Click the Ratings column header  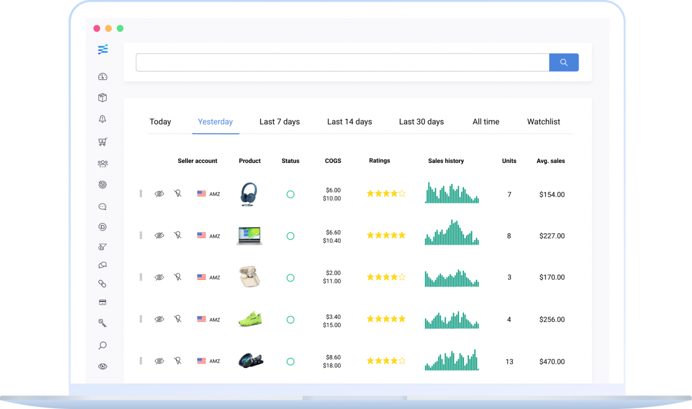click(x=379, y=160)
